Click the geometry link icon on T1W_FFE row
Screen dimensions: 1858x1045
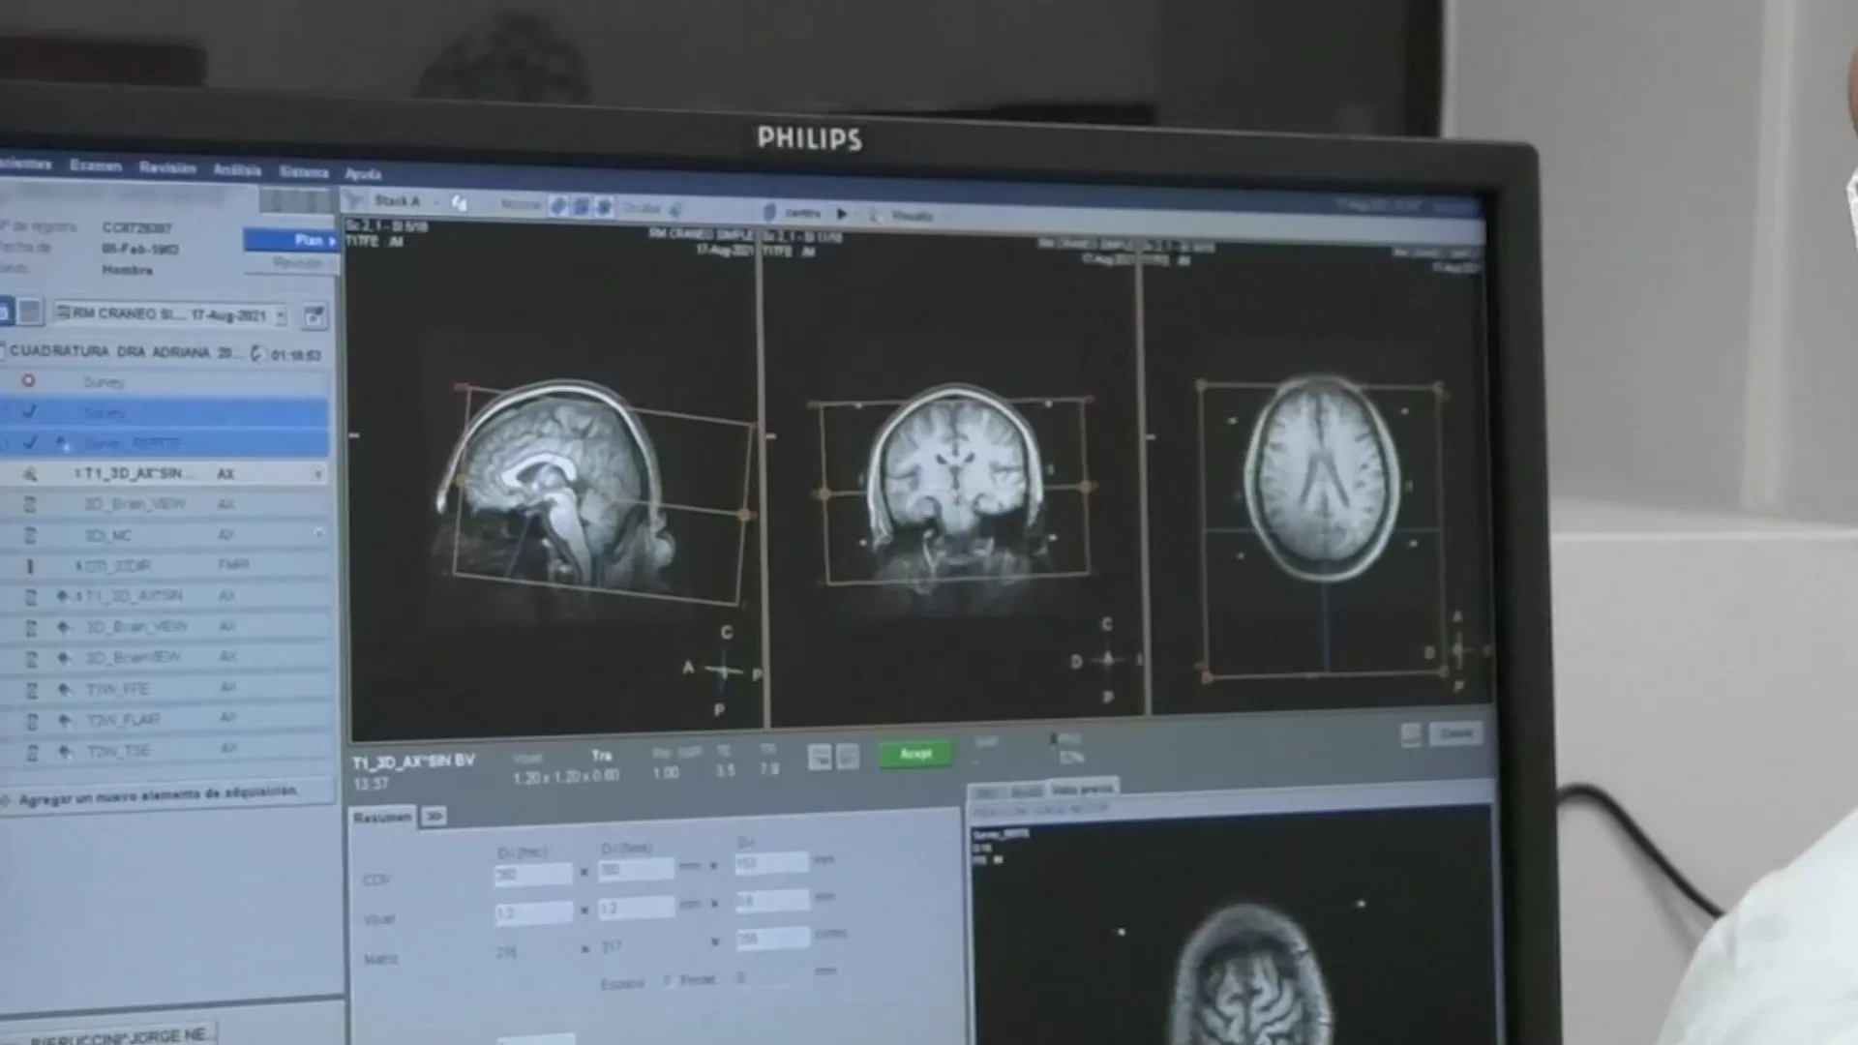(65, 689)
